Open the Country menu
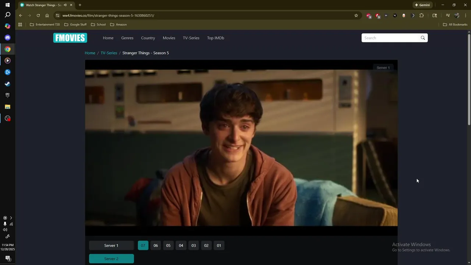471x265 pixels. tap(148, 38)
